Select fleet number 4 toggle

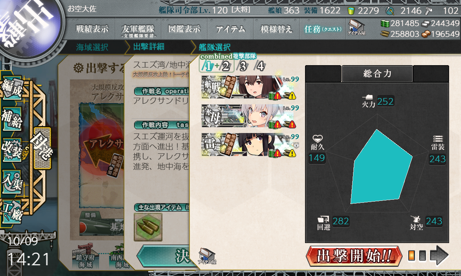coord(260,66)
